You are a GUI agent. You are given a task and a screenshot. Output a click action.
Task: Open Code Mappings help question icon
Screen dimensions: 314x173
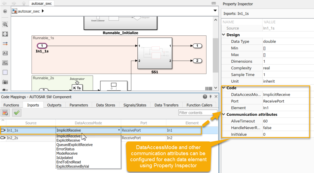pyautogui.click(x=205, y=97)
